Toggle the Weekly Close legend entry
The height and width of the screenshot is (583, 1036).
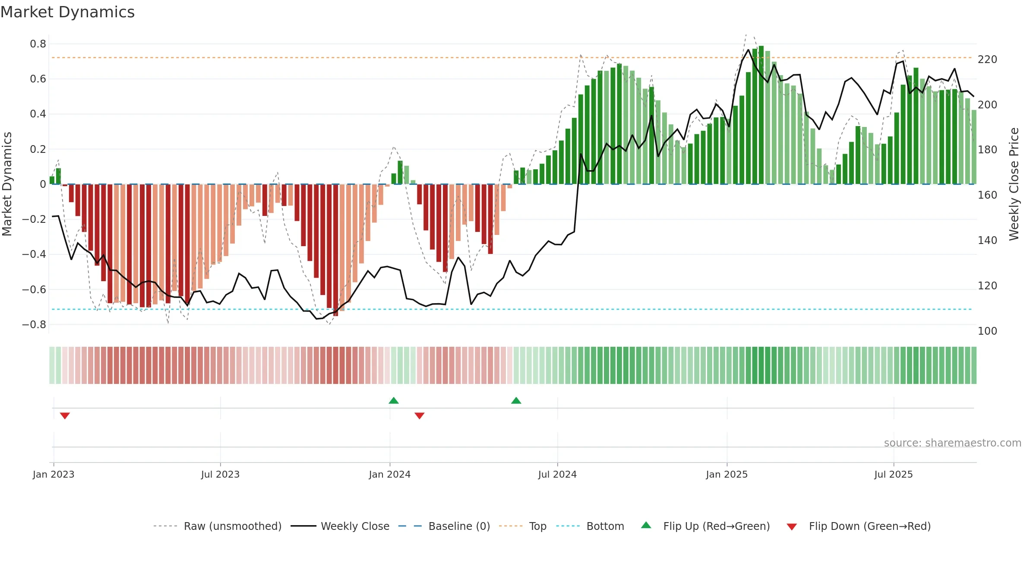pyautogui.click(x=340, y=526)
